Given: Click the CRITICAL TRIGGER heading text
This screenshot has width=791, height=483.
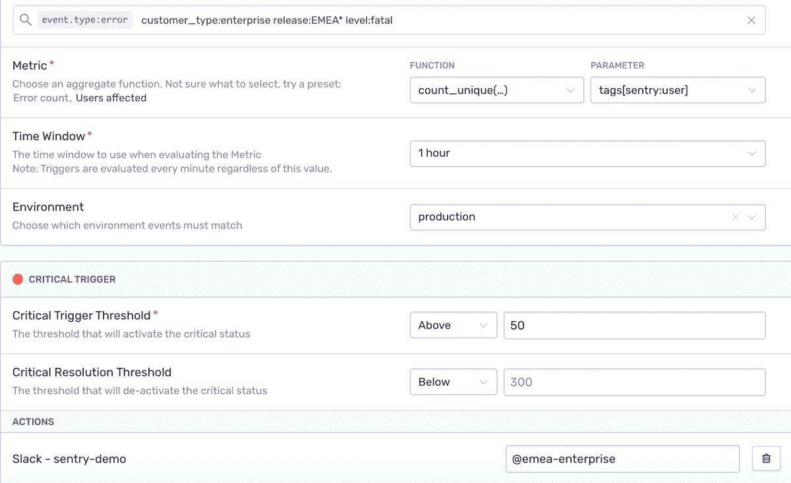Looking at the screenshot, I should coord(73,280).
